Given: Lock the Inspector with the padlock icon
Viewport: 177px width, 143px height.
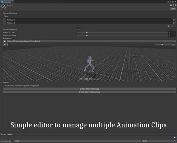Looking at the screenshot, I should click(168, 1).
